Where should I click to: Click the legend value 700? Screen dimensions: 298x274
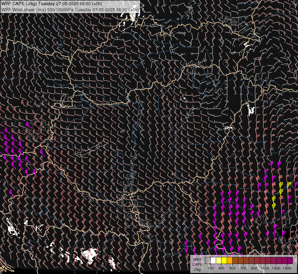(x=243, y=268)
